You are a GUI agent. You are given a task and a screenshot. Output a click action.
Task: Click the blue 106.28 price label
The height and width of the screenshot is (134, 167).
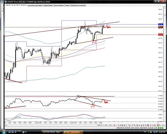point(160,24)
